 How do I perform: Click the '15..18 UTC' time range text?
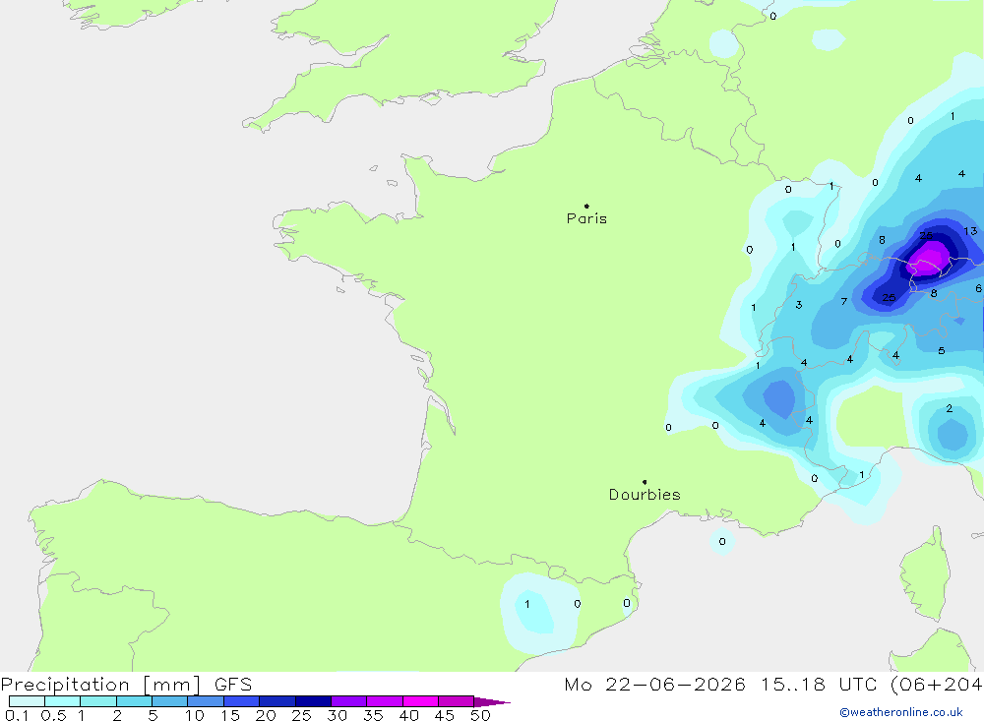[x=819, y=684]
